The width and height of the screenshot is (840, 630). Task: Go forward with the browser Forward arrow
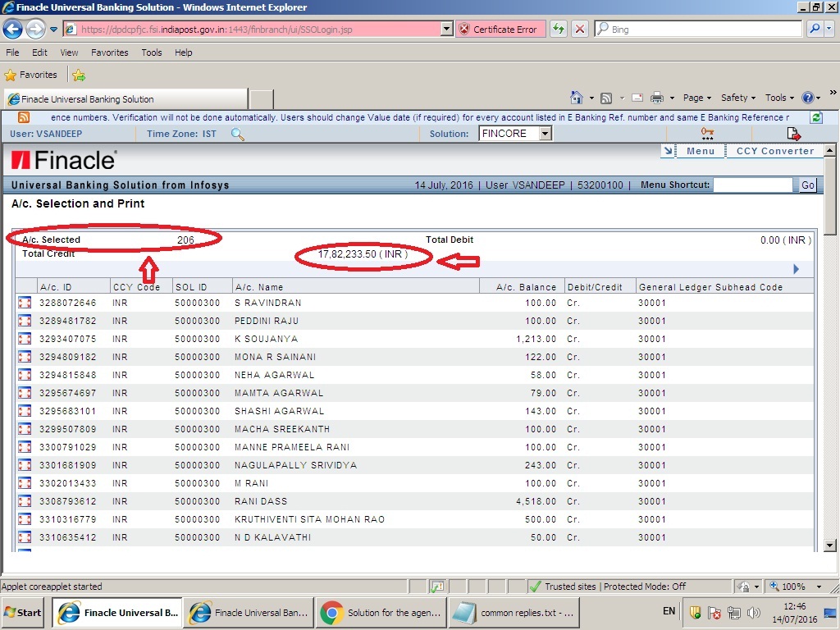[35, 29]
